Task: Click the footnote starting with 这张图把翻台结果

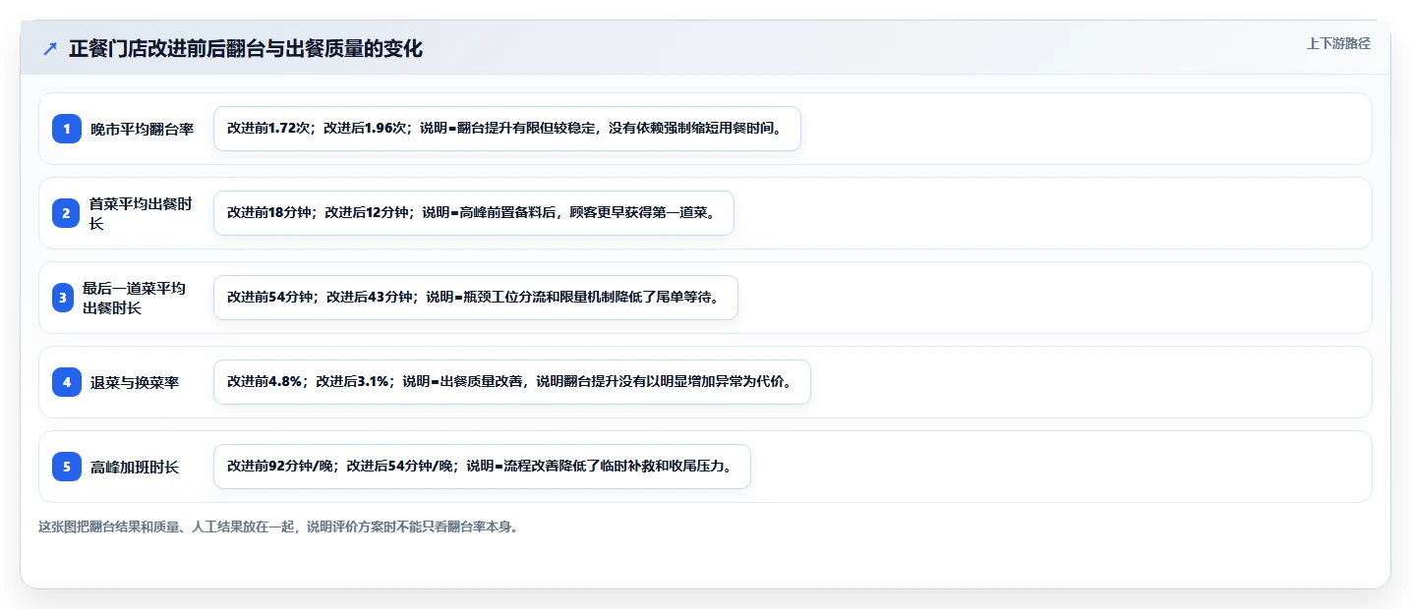Action: point(278,526)
